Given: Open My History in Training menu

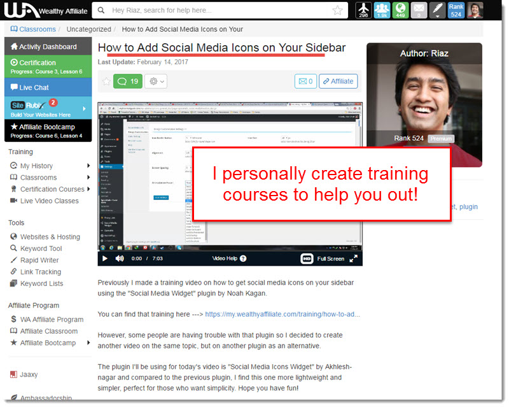Looking at the screenshot, I should [36, 166].
